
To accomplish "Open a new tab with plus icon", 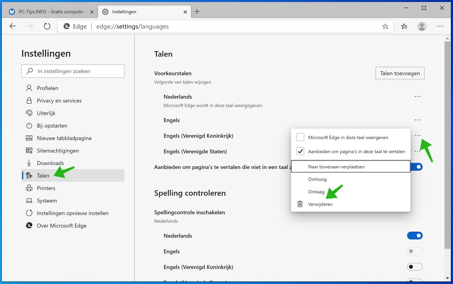I will (197, 12).
